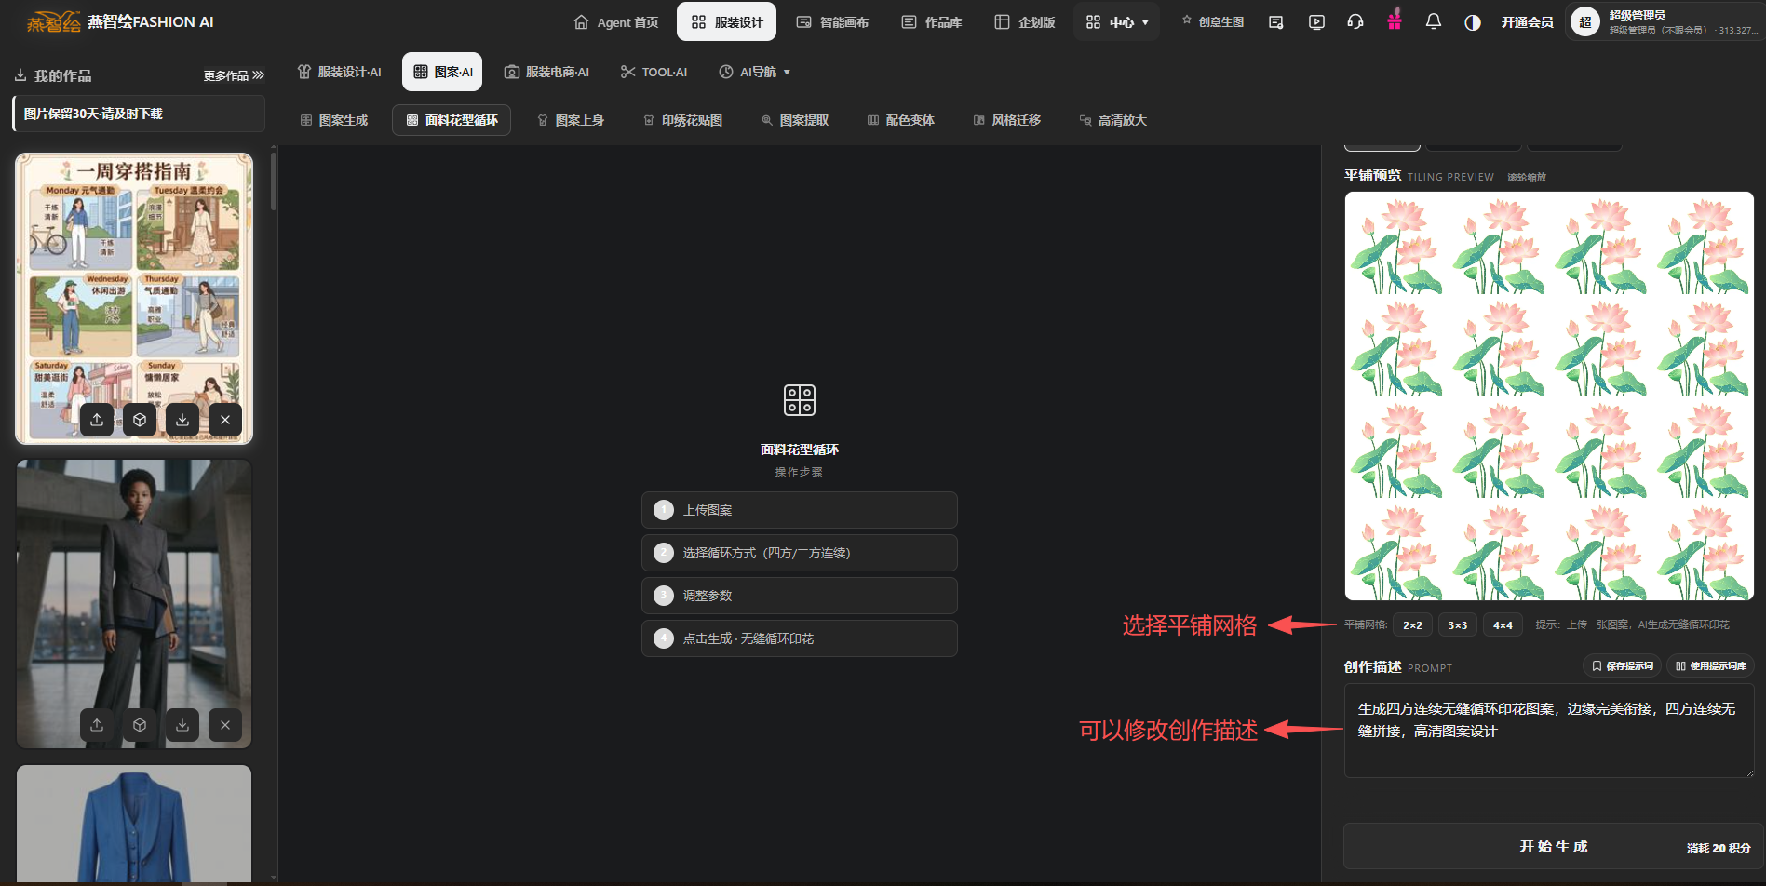Download the 一周穿搭指南 image
Image resolution: width=1766 pixels, height=886 pixels.
(182, 420)
